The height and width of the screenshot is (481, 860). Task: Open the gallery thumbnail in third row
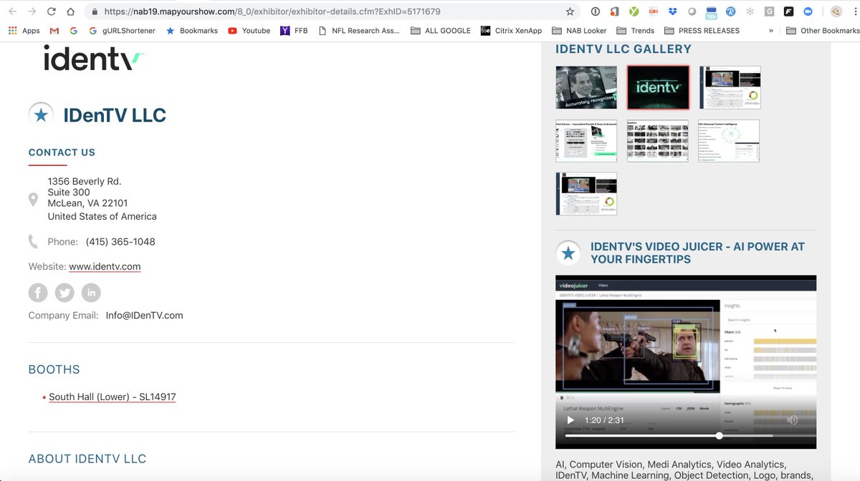pos(586,193)
